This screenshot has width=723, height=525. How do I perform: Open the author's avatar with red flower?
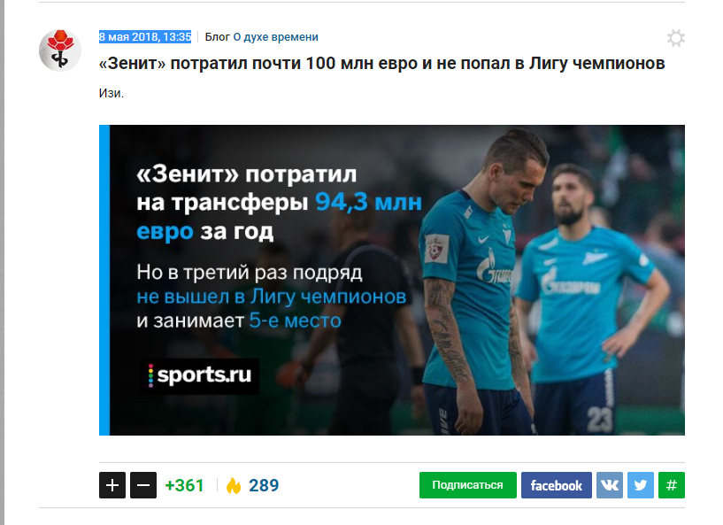(x=60, y=50)
